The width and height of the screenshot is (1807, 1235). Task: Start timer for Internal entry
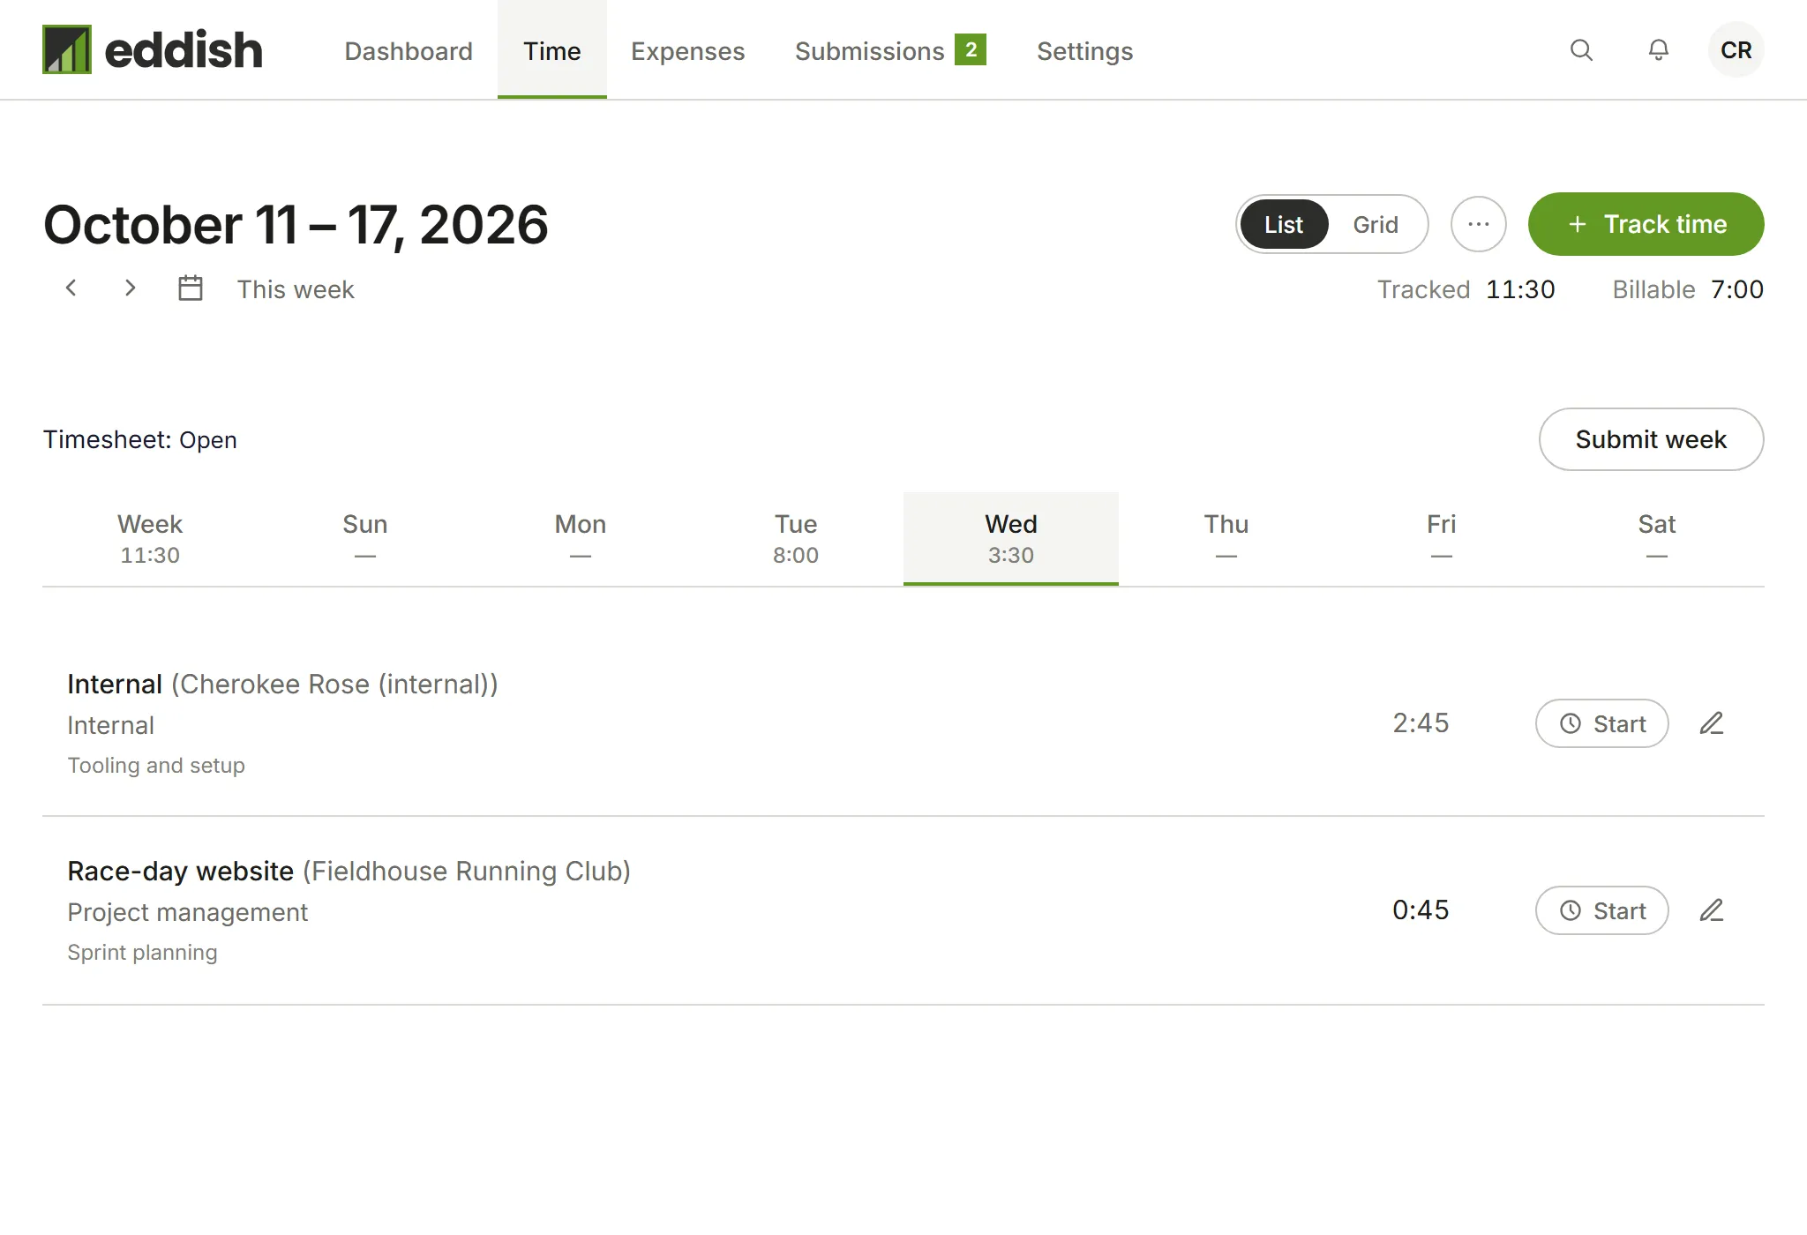pyautogui.click(x=1602, y=723)
